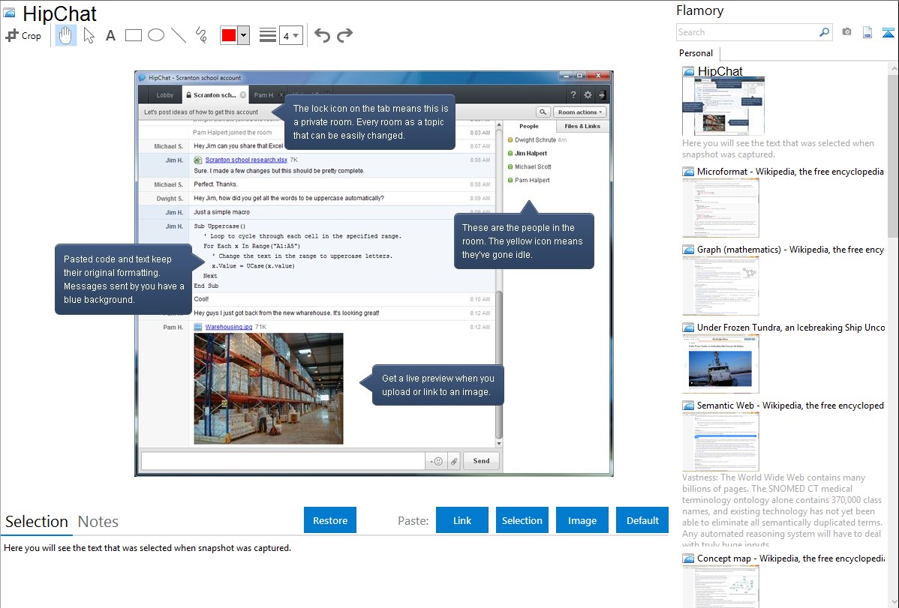The height and width of the screenshot is (608, 899).
Task: Click the Send button in HipChat
Action: [x=482, y=461]
